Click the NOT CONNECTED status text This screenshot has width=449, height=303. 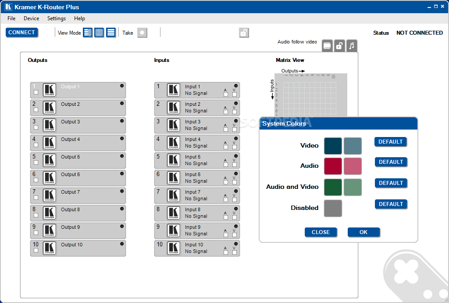[x=420, y=32]
